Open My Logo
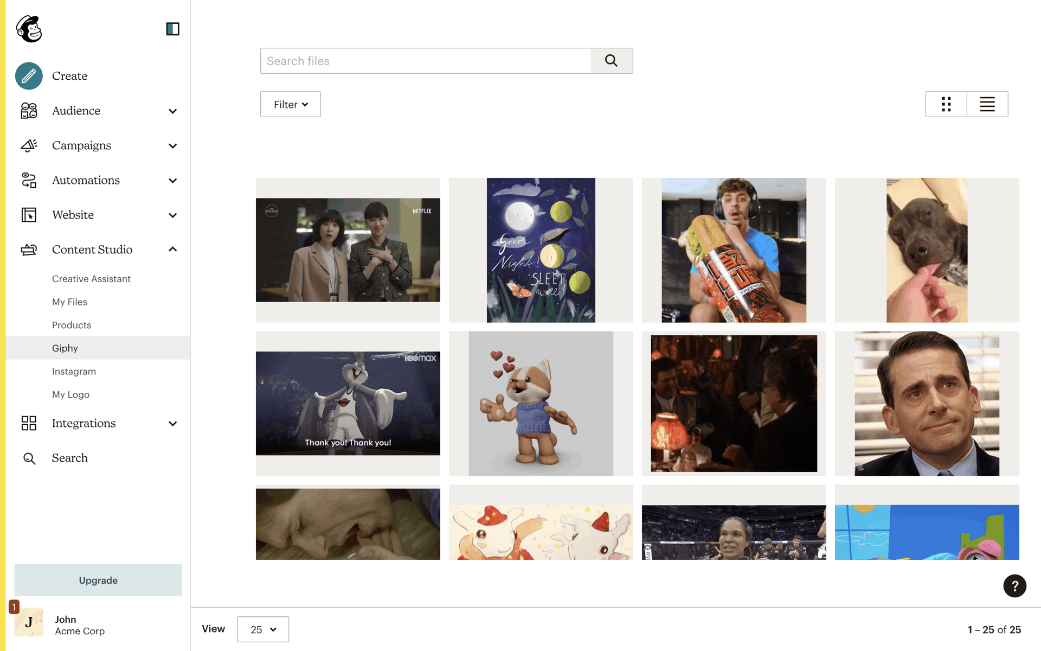The height and width of the screenshot is (651, 1041). 70,394
